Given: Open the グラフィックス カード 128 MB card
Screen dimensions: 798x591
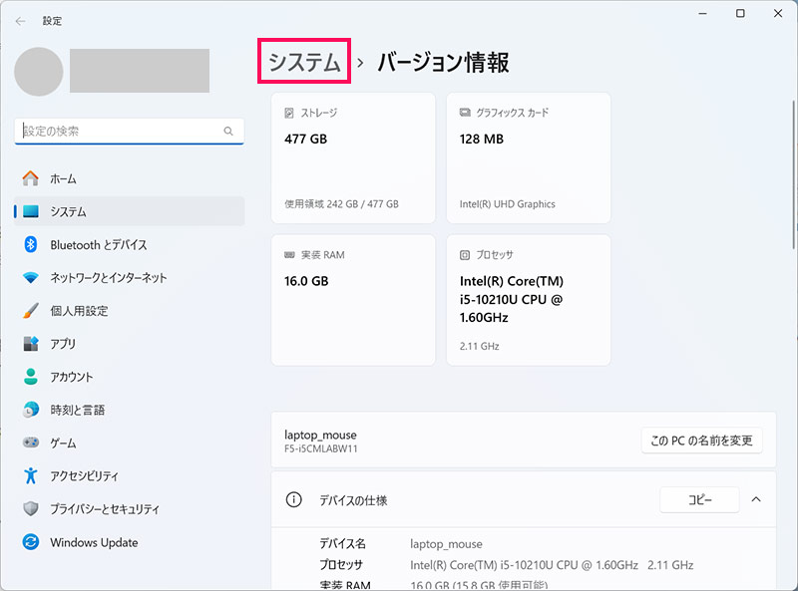Looking at the screenshot, I should point(529,157).
